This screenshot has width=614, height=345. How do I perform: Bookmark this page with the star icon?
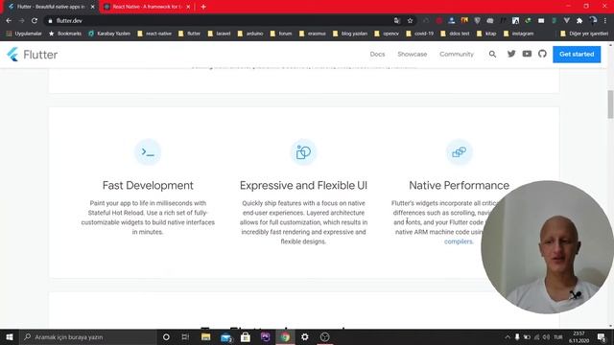tap(410, 21)
